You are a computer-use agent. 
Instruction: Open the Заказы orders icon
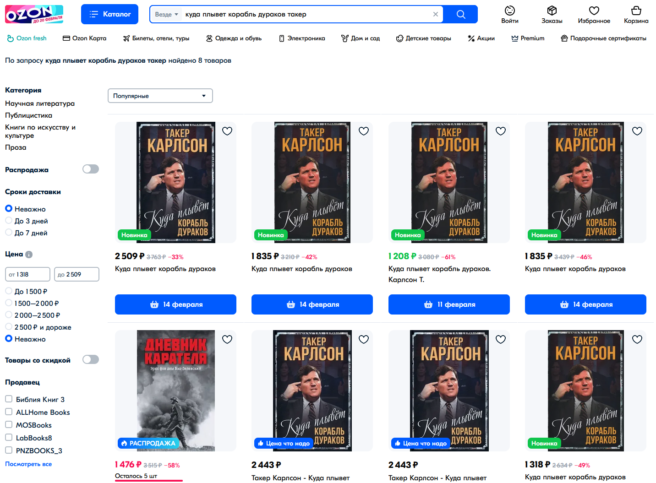(x=552, y=15)
